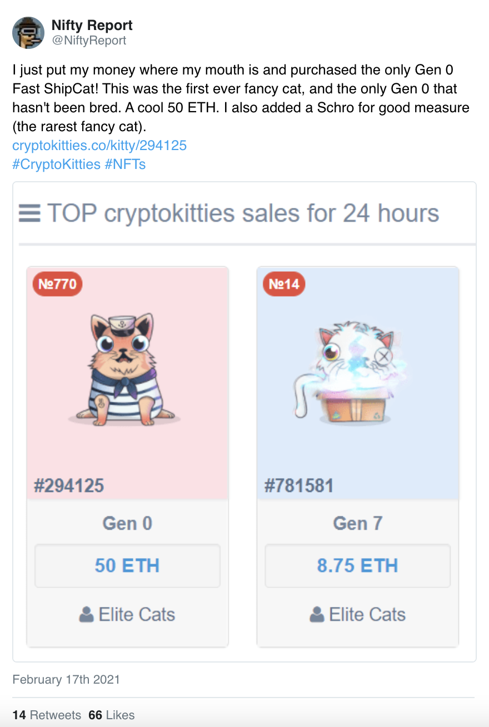This screenshot has width=489, height=727.
Task: Select the №14 red rank badge
Action: (283, 285)
